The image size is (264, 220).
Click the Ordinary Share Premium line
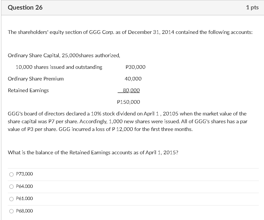point(36,79)
